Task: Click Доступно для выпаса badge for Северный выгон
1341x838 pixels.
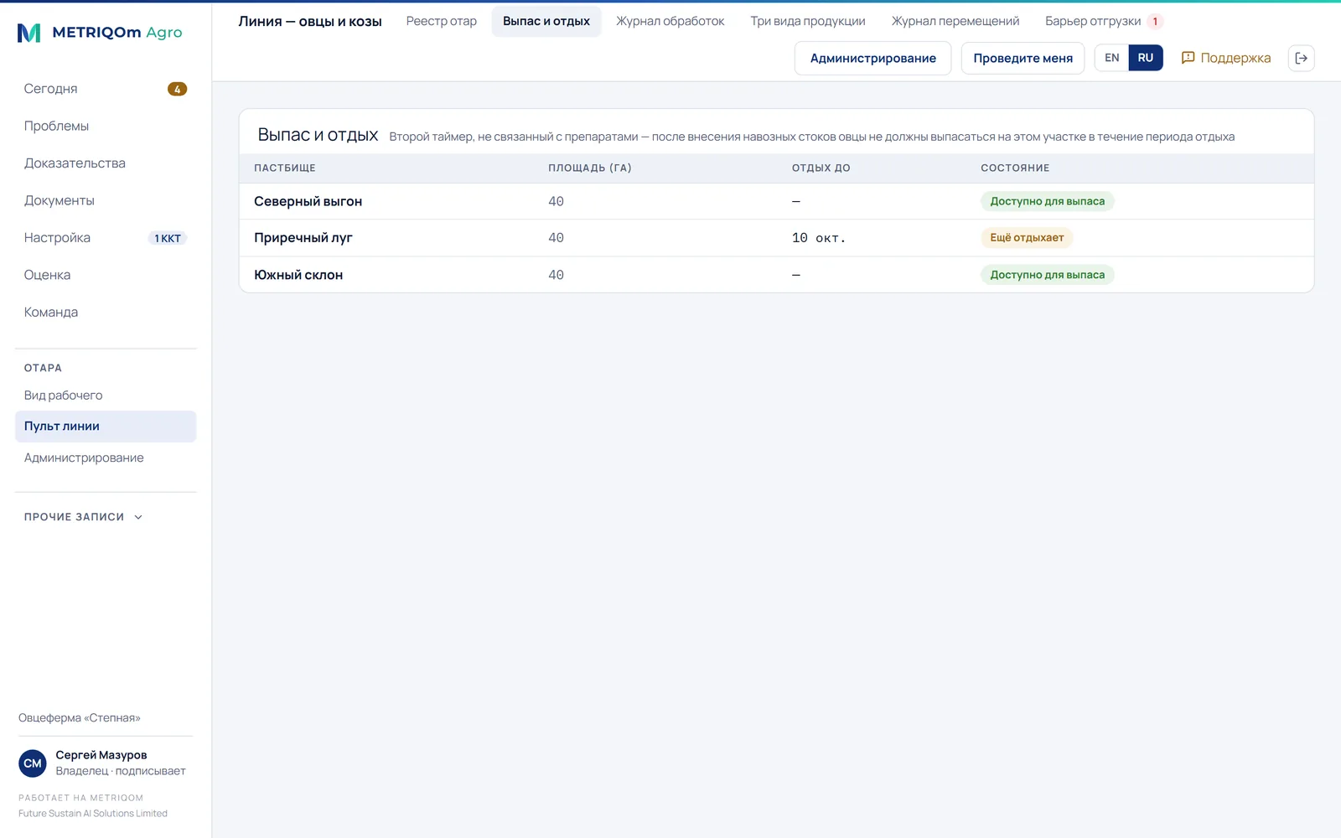Action: coord(1047,201)
